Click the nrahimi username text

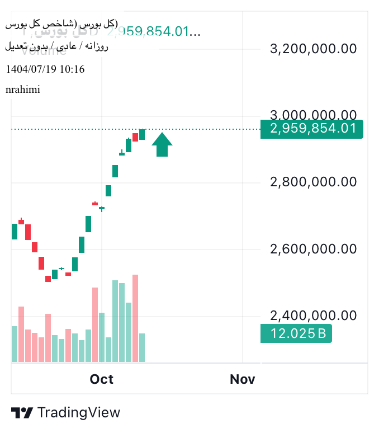pyautogui.click(x=23, y=90)
